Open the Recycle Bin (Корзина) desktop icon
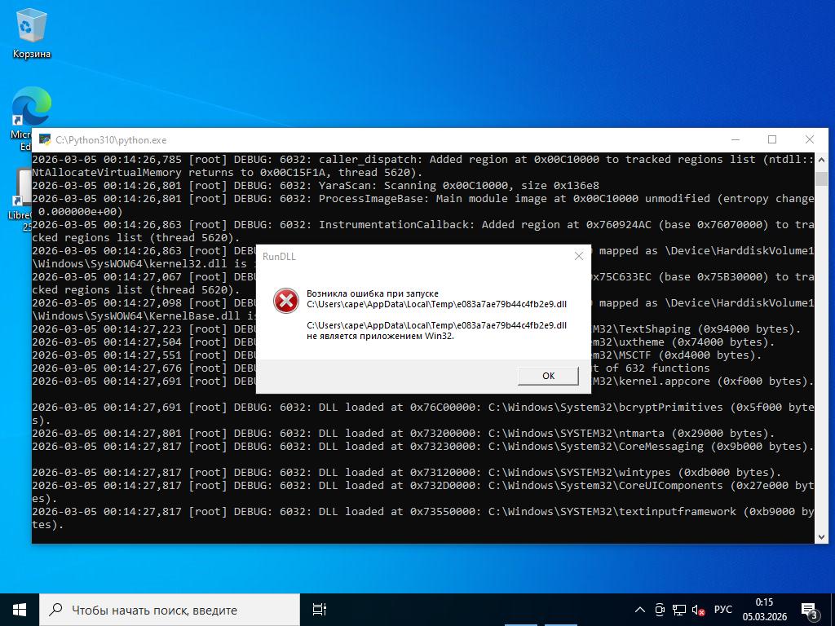The width and height of the screenshot is (835, 626). point(31,33)
